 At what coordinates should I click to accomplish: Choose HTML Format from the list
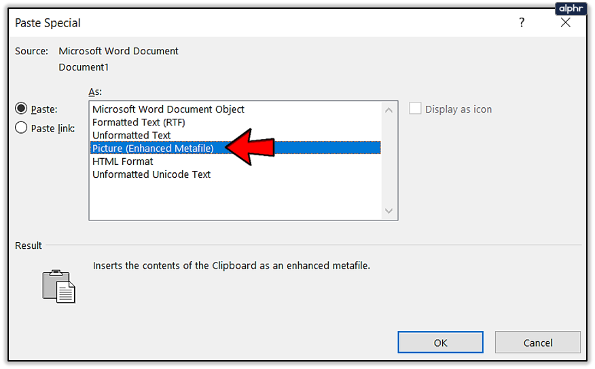pos(123,161)
